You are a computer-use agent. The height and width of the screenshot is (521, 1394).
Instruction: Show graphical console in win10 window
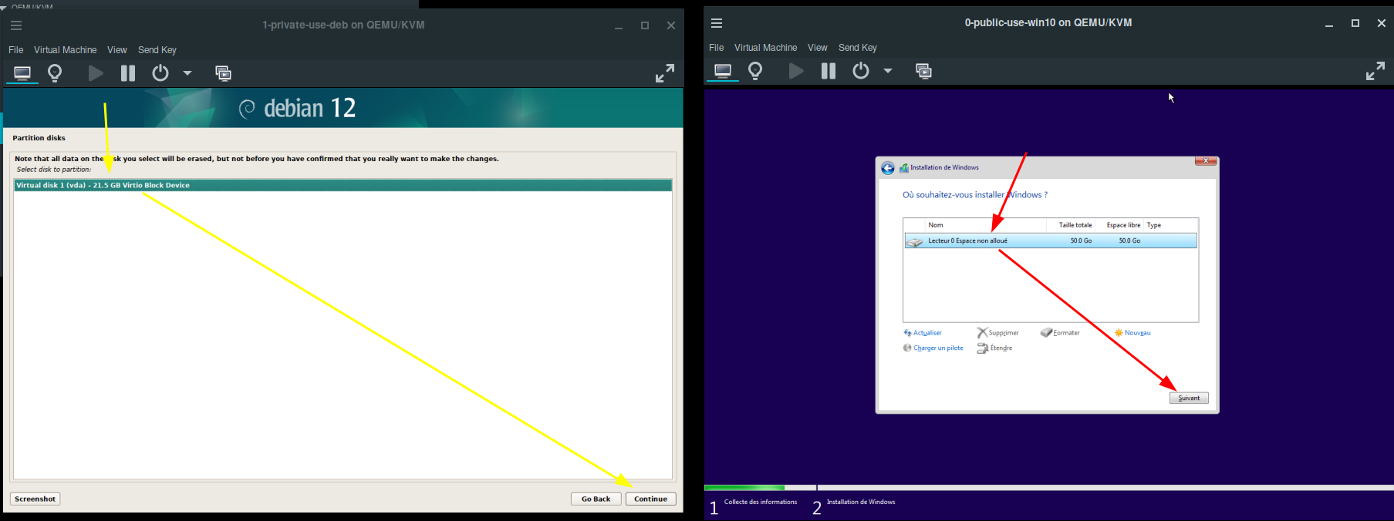coord(723,71)
